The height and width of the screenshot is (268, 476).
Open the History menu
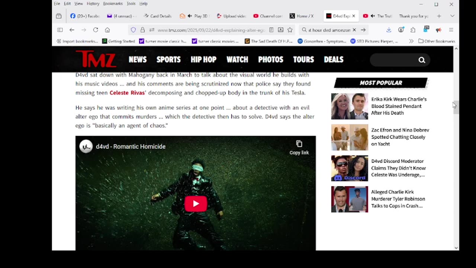93,4
